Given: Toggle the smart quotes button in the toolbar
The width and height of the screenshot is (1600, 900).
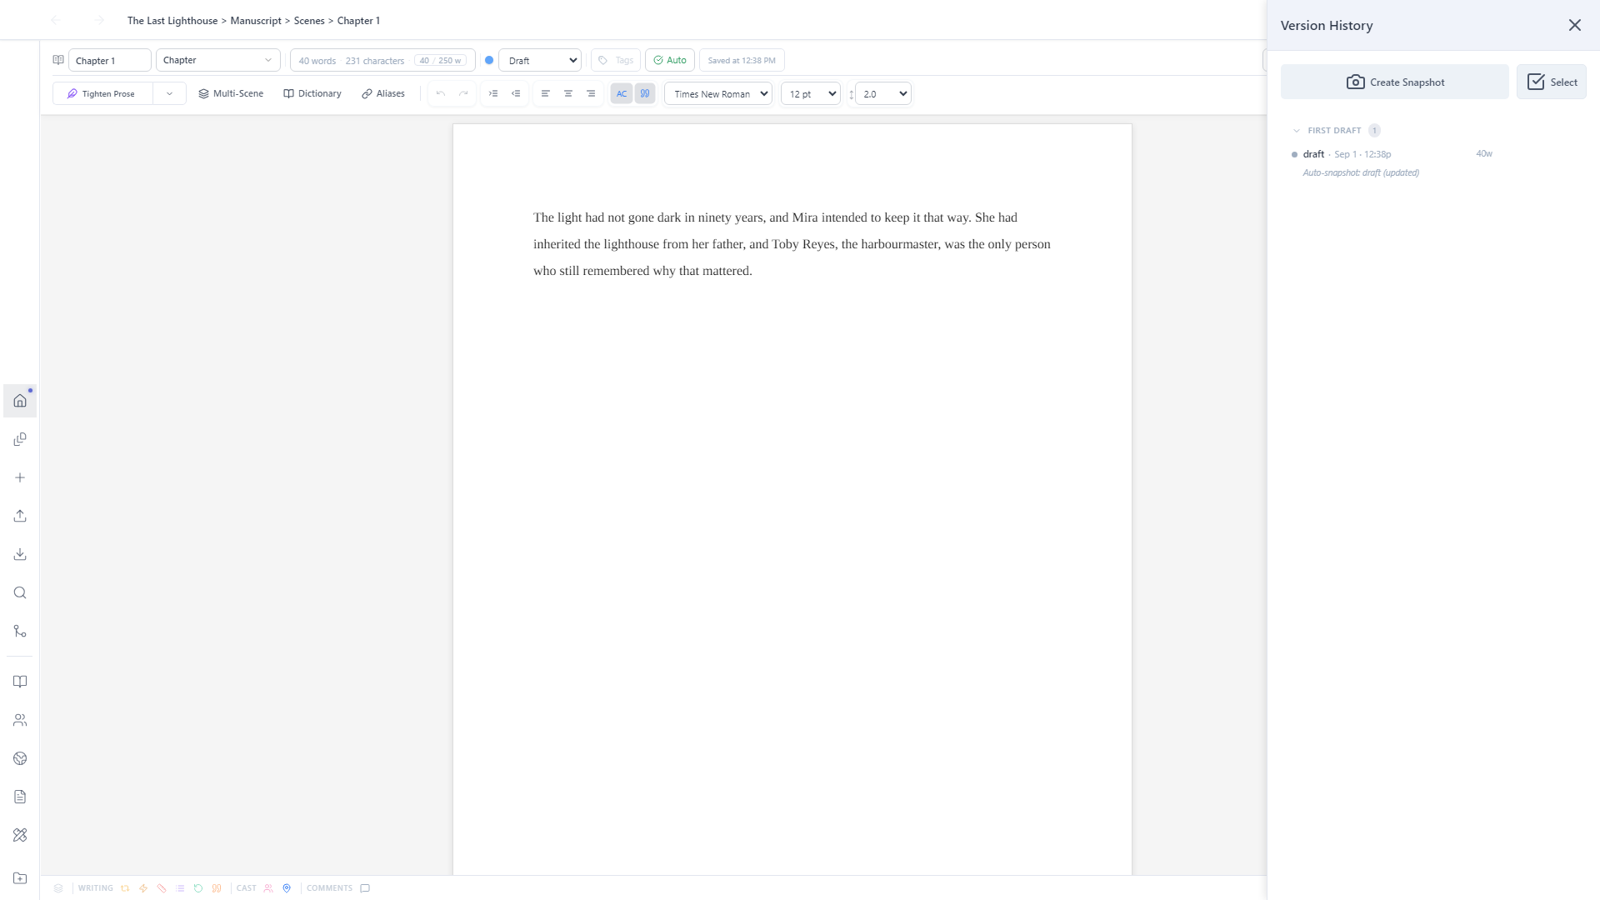Looking at the screenshot, I should coord(645,93).
